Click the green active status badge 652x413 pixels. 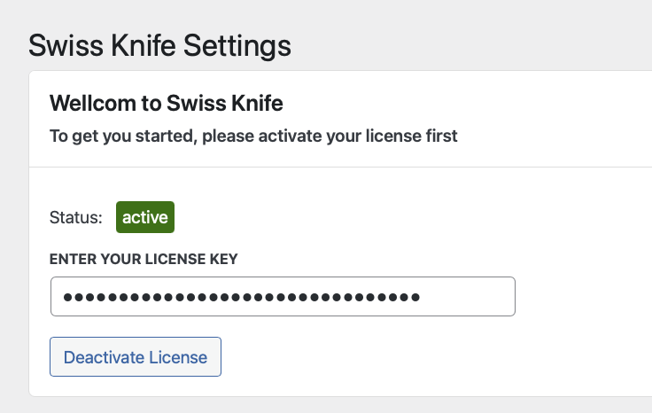pos(145,217)
